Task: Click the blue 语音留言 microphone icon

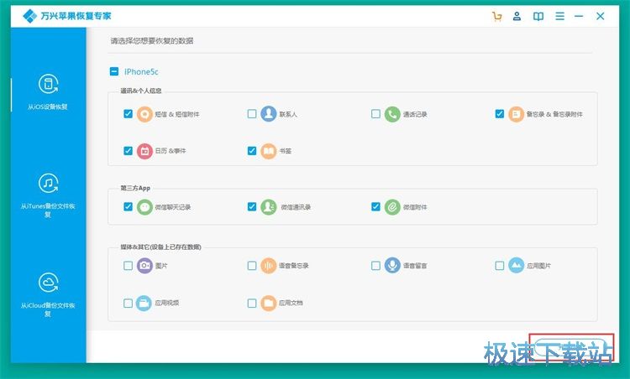Action: point(392,266)
